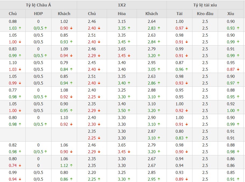Click the 2.20 home win odds
Screen dimensions: 245x182
pos(92,172)
